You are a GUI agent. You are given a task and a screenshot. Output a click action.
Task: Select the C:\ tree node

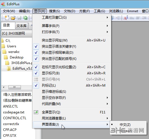point(8,41)
